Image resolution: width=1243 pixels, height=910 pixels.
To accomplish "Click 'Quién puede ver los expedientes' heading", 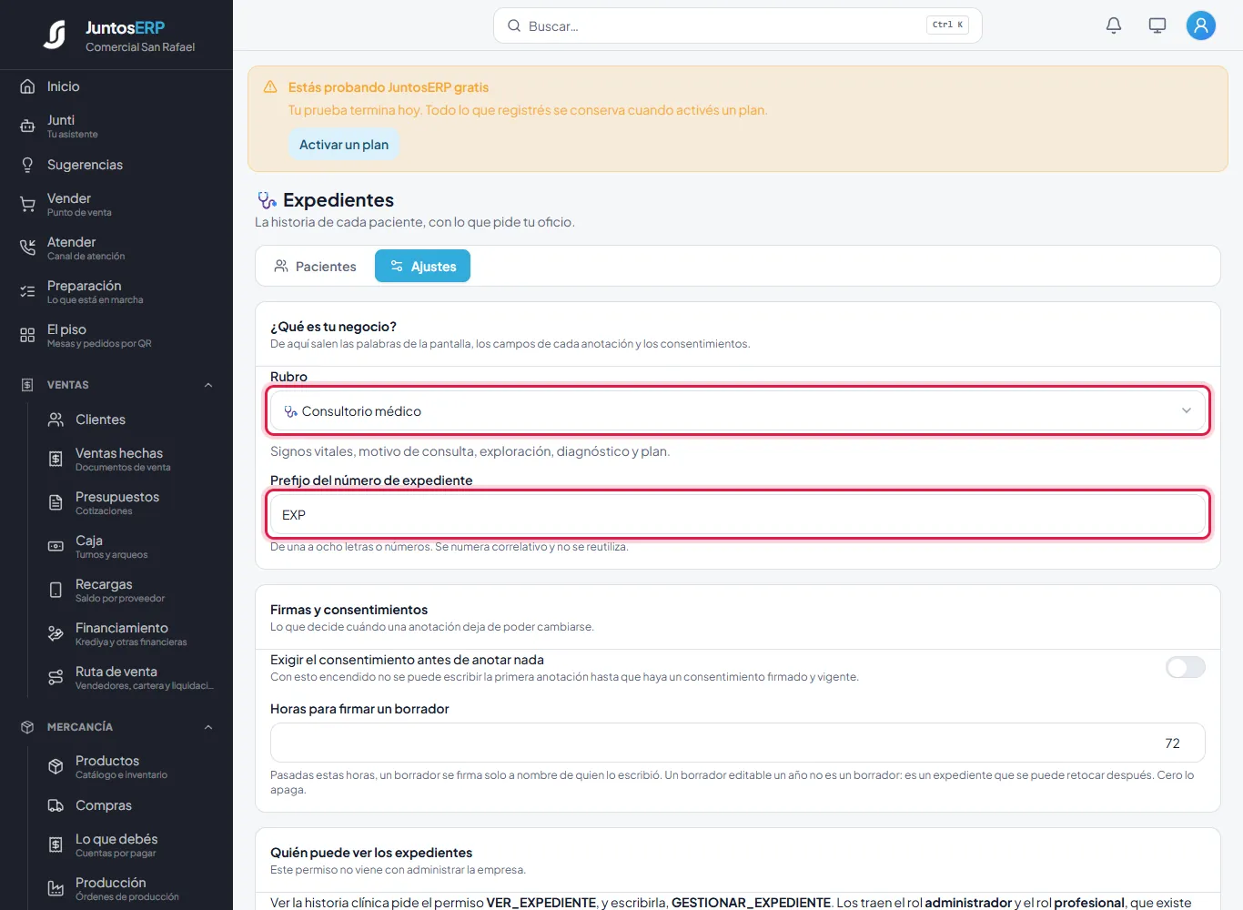I will (x=371, y=853).
